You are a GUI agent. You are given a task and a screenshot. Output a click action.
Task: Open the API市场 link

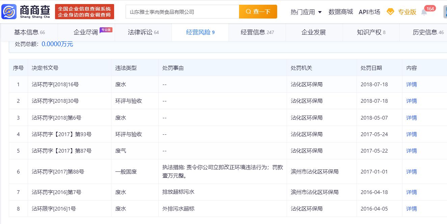369,12
